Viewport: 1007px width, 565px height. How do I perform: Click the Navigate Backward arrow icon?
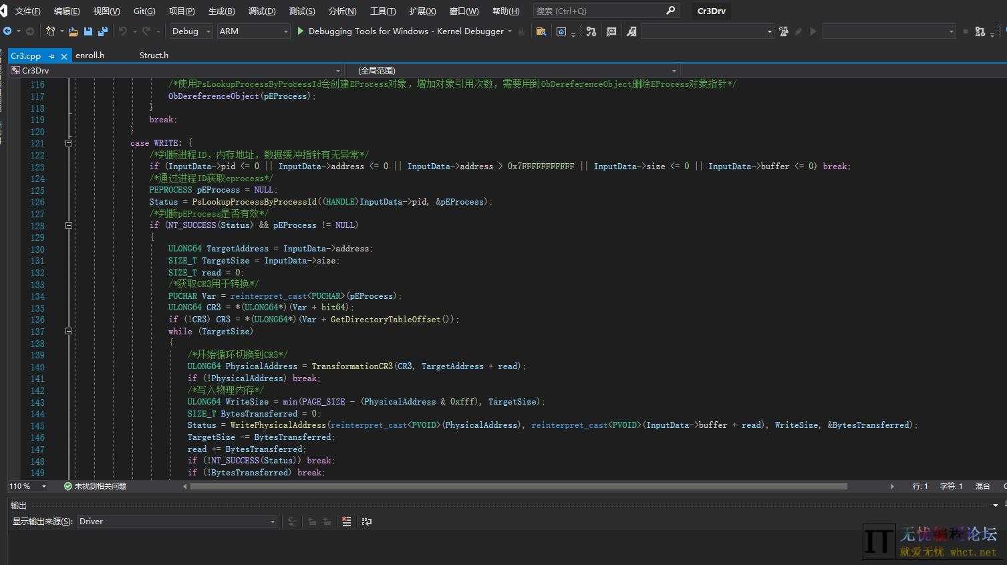8,31
